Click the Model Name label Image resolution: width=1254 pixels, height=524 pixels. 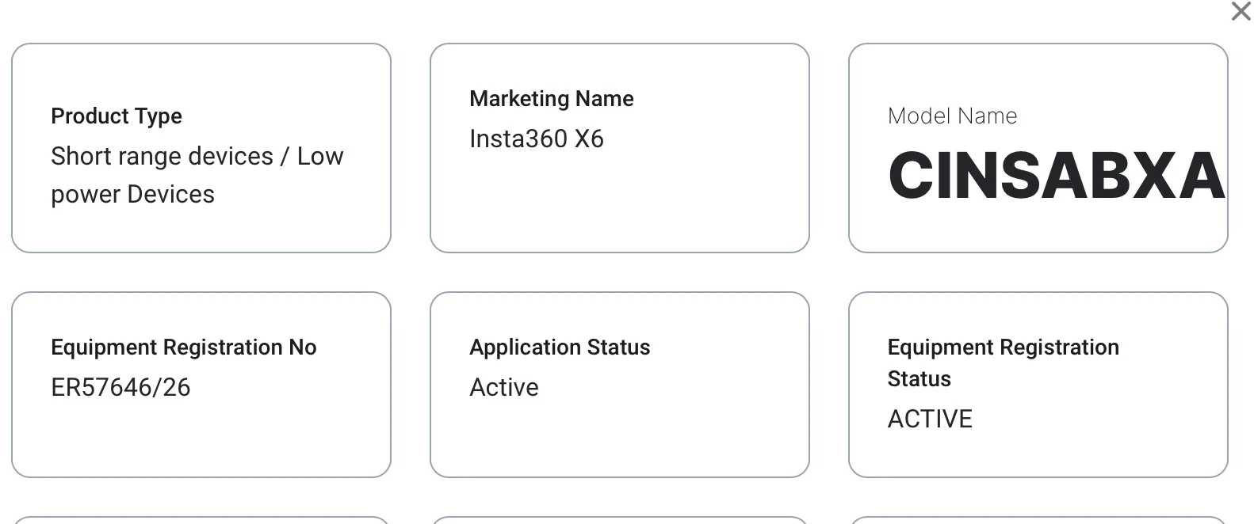click(x=952, y=116)
